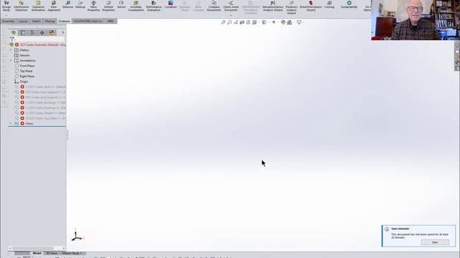Click Zoom to Area magnifier icon

[229, 22]
